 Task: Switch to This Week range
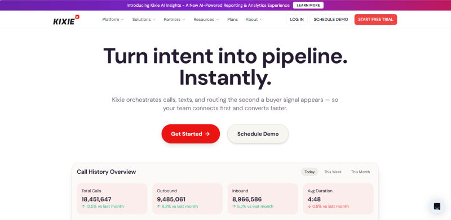click(333, 172)
